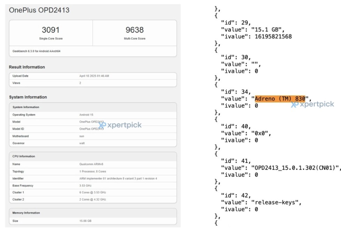
Task: Select the "1 Processor, 8 Cores" value
Action: coord(92,171)
